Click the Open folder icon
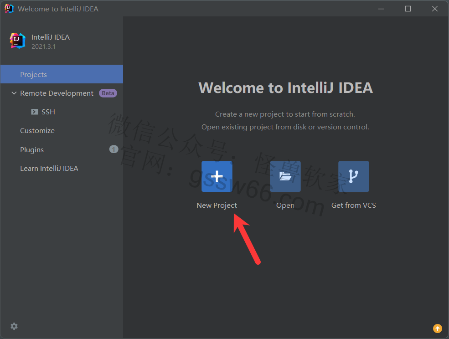The height and width of the screenshot is (339, 449). click(x=285, y=176)
